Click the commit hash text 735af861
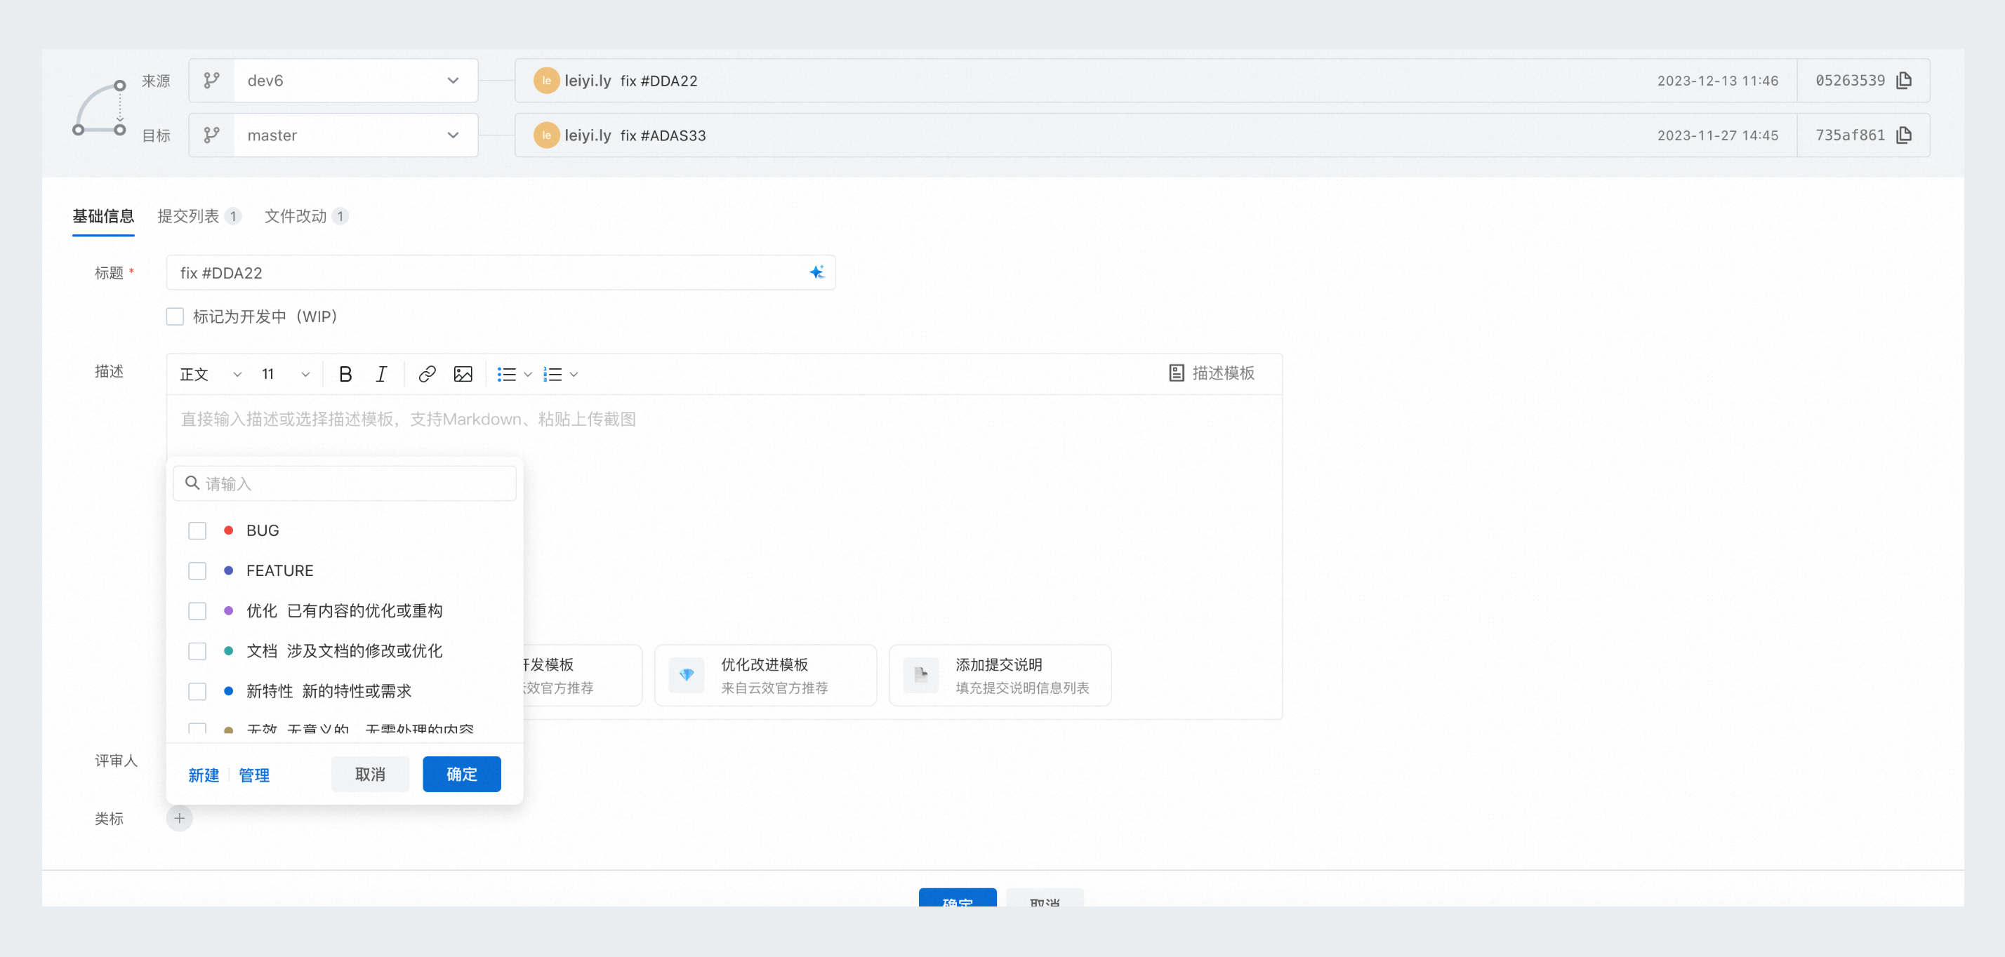 [1850, 135]
